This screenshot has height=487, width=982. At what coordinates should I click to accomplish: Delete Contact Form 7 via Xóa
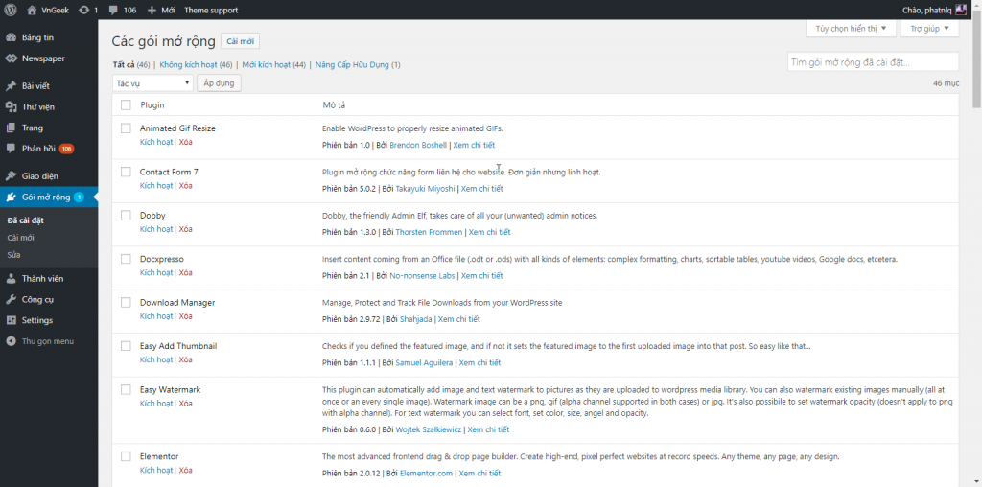(x=185, y=186)
